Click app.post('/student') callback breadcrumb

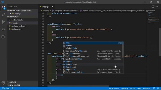click(x=65, y=10)
